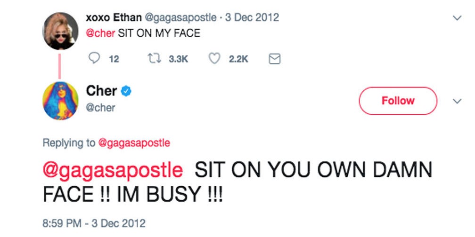The width and height of the screenshot is (475, 237).
Task: Click the large @gagasapostle mention in Cher's reply
Action: (x=112, y=170)
